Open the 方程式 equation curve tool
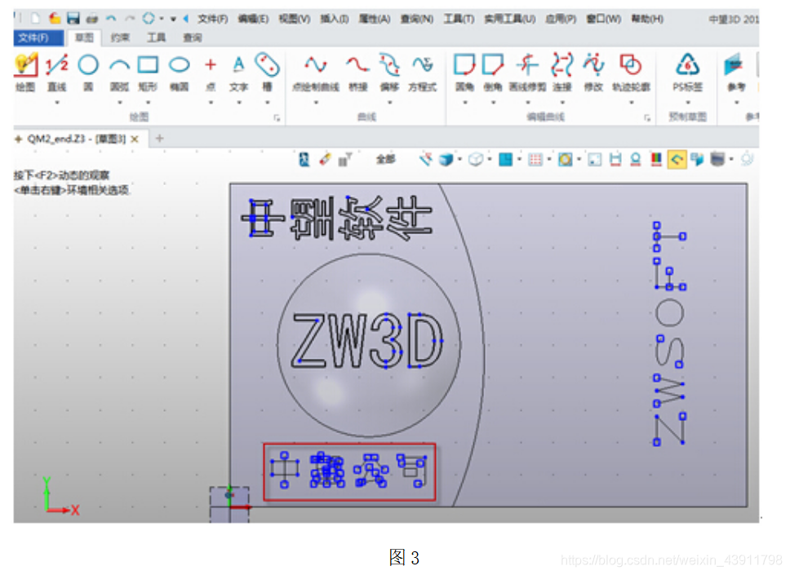 click(422, 72)
